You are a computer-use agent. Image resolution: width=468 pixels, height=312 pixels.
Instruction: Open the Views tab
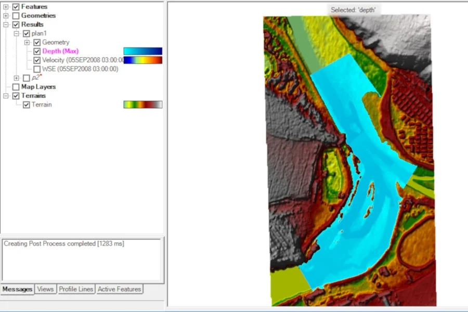point(45,289)
